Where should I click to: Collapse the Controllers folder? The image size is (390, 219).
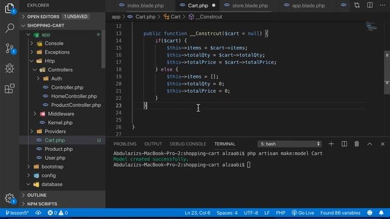click(x=61, y=70)
